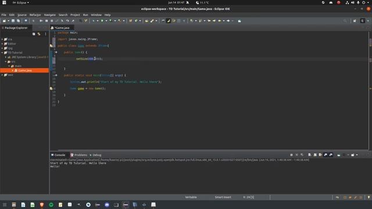Screen dimensions: 372x209
Task: Open the Run menu
Action: tap(85, 15)
